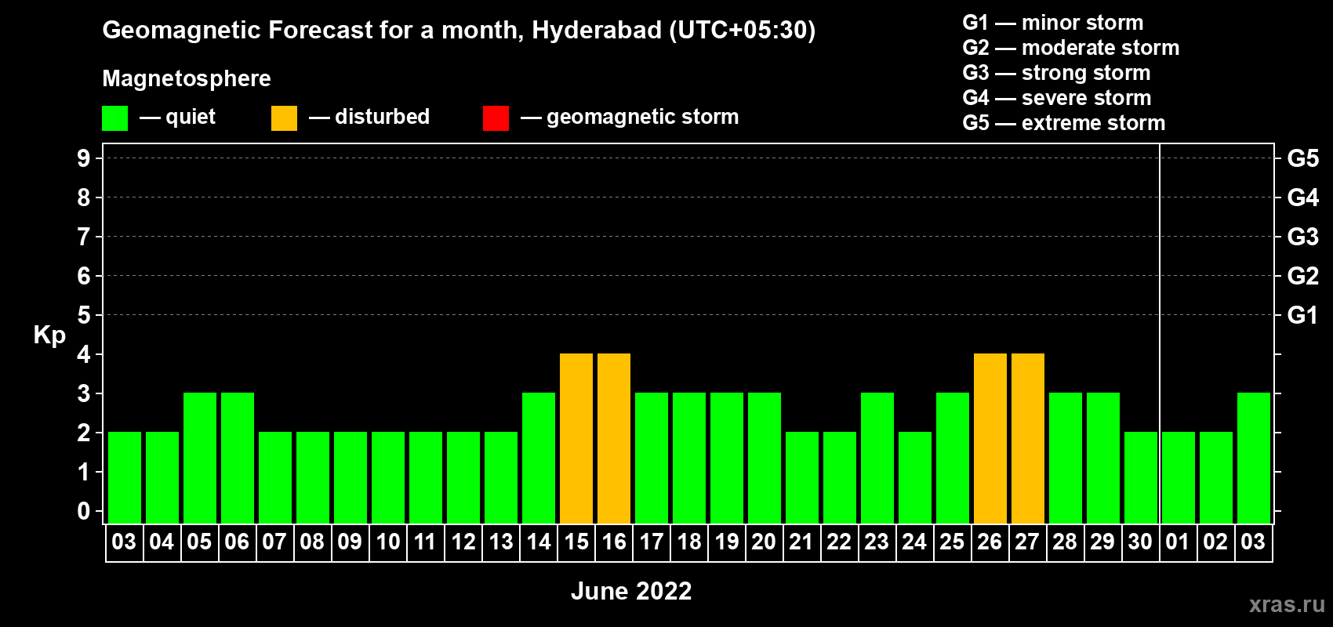Click the June 2022 month label
Viewport: 1333px width, 627px height.
click(631, 591)
